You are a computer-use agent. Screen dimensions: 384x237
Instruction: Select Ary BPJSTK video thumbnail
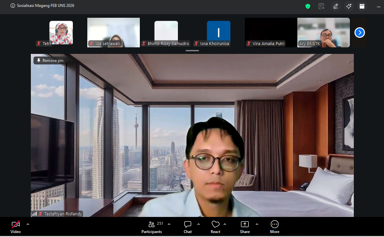324,33
